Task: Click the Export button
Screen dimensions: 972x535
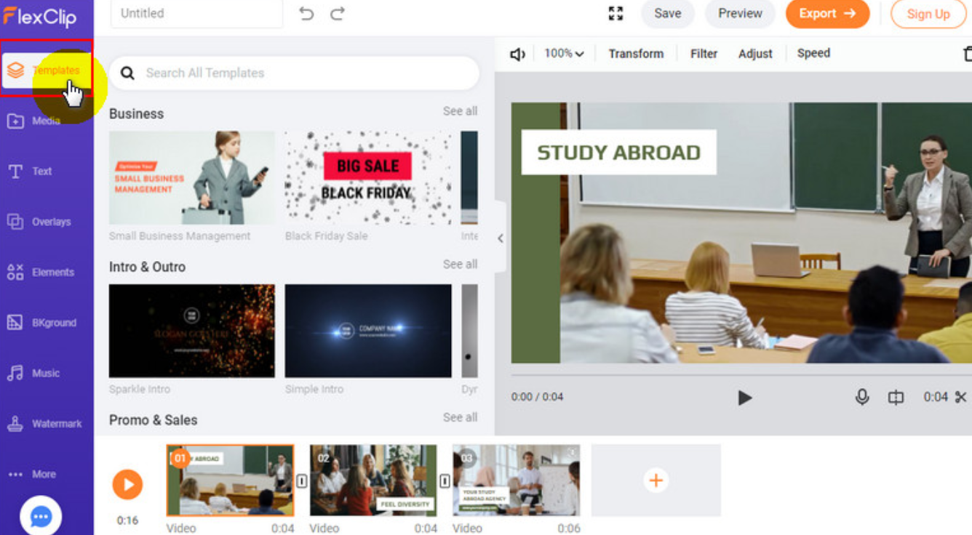Action: [827, 14]
